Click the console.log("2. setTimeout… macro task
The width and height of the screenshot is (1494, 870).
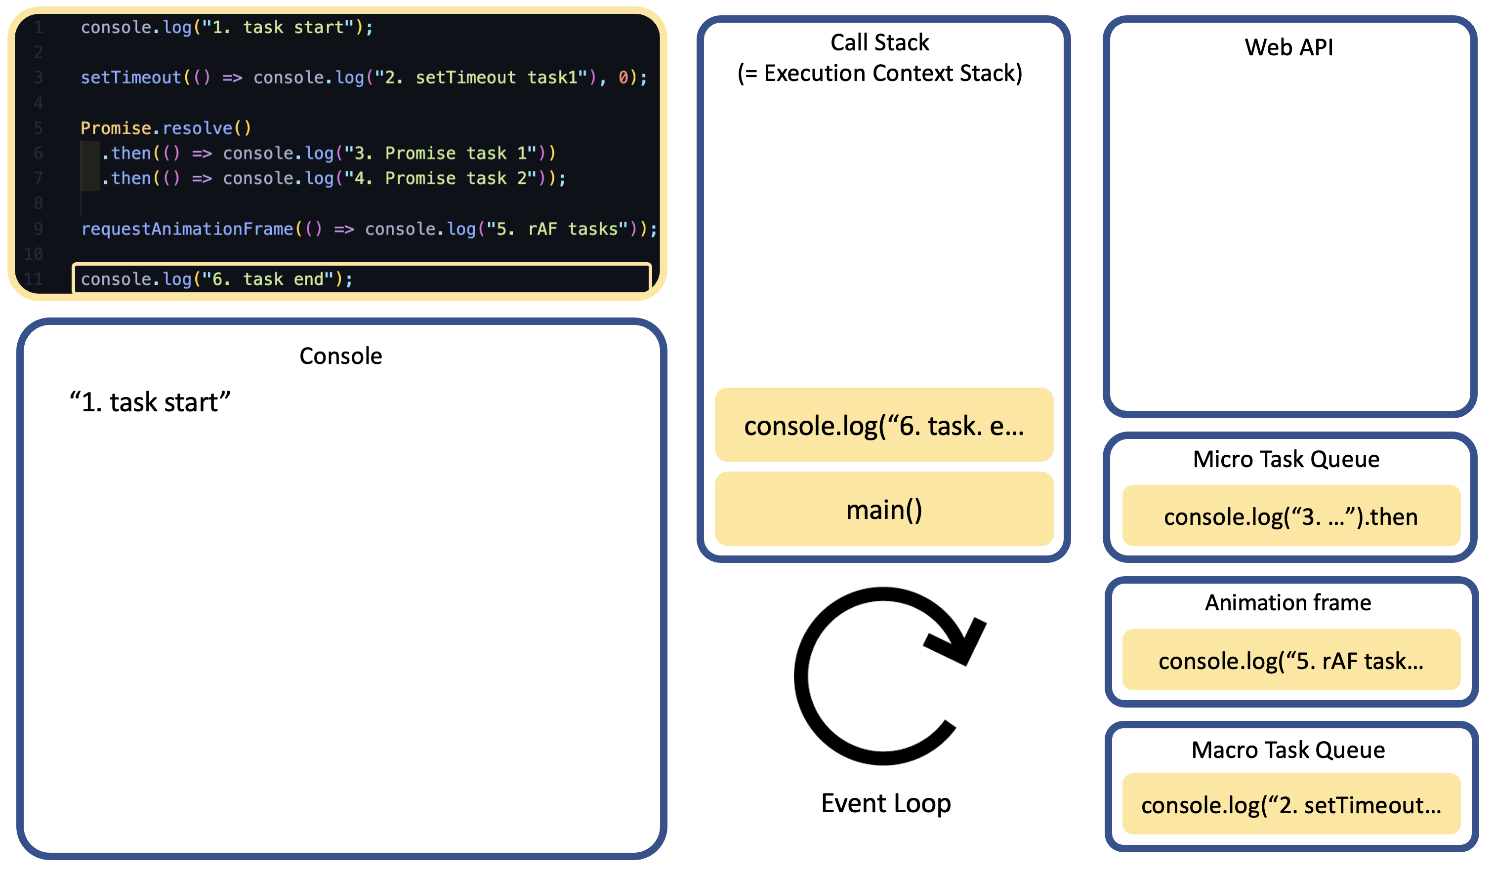(x=1291, y=804)
